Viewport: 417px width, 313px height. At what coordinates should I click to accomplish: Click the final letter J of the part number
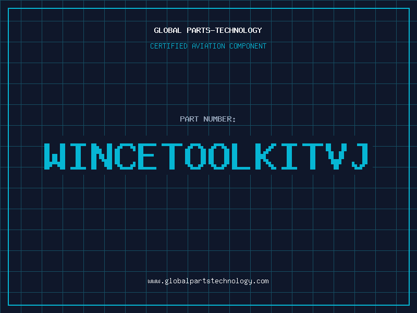coord(359,156)
